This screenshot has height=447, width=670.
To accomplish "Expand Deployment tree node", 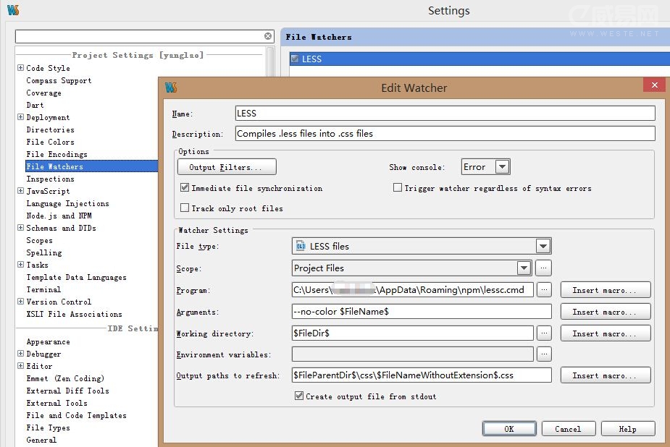I will click(20, 117).
